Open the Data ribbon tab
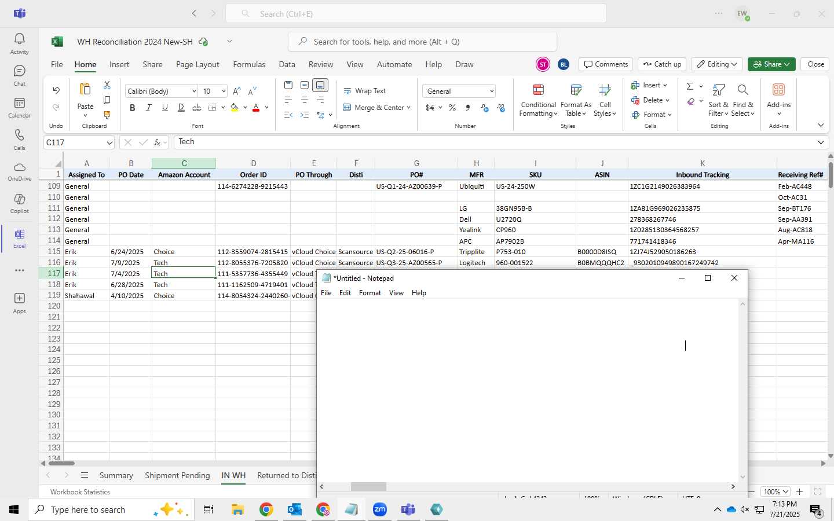834x521 pixels. [x=287, y=64]
